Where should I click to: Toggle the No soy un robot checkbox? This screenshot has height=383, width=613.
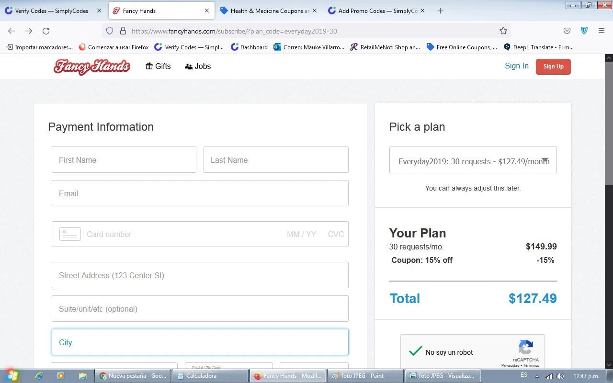point(415,352)
